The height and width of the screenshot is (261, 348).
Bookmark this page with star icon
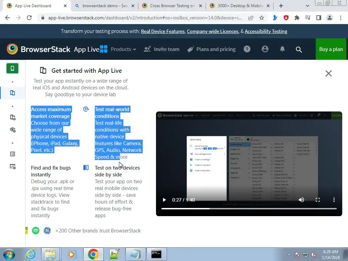(x=262, y=18)
